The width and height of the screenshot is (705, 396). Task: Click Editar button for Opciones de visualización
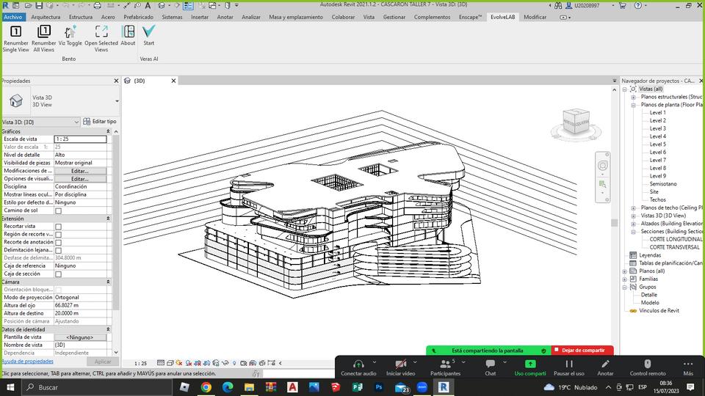(x=80, y=179)
